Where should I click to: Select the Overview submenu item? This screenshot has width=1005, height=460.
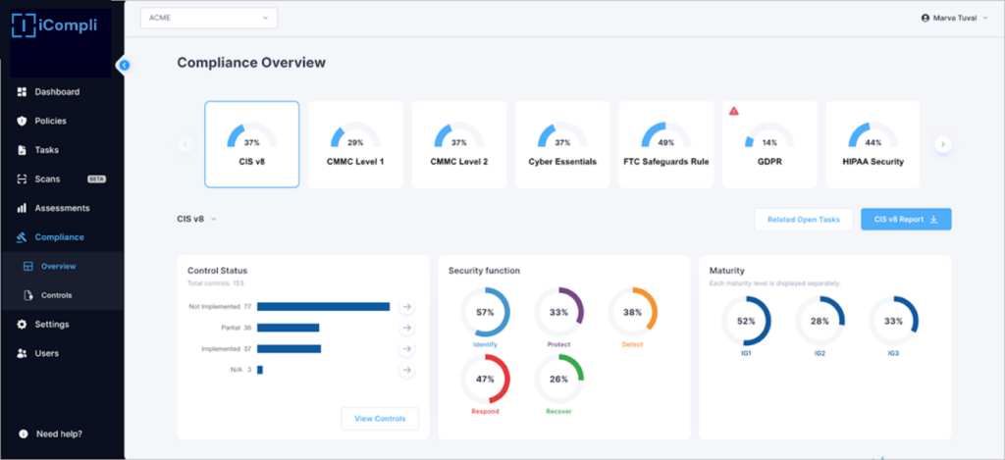pos(58,266)
